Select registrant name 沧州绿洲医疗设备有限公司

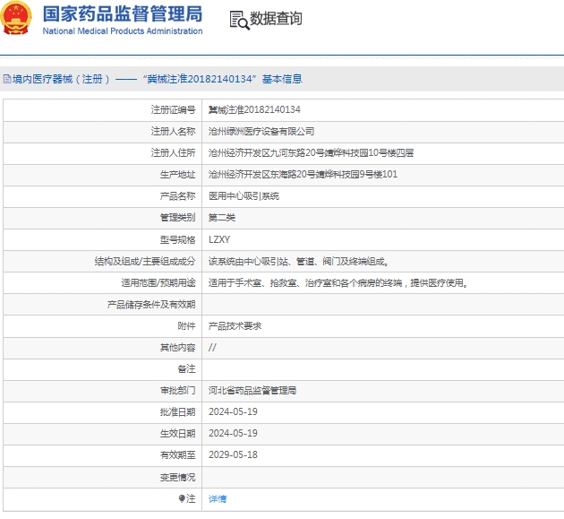[x=261, y=132]
